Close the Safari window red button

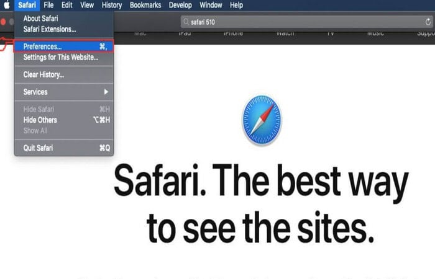point(3,22)
